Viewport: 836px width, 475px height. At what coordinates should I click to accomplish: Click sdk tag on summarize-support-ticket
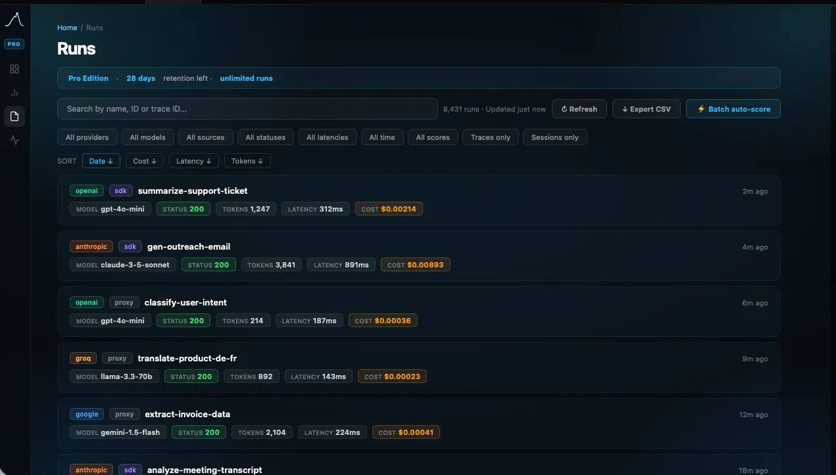[x=120, y=191]
